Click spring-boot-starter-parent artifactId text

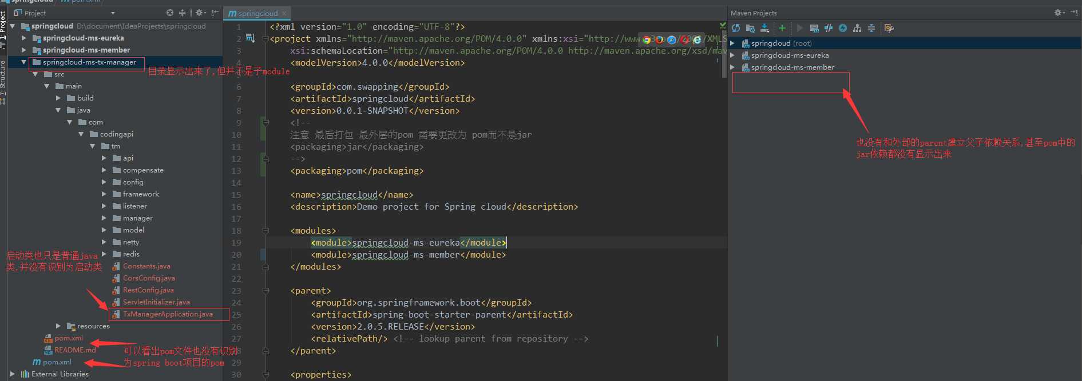point(439,315)
